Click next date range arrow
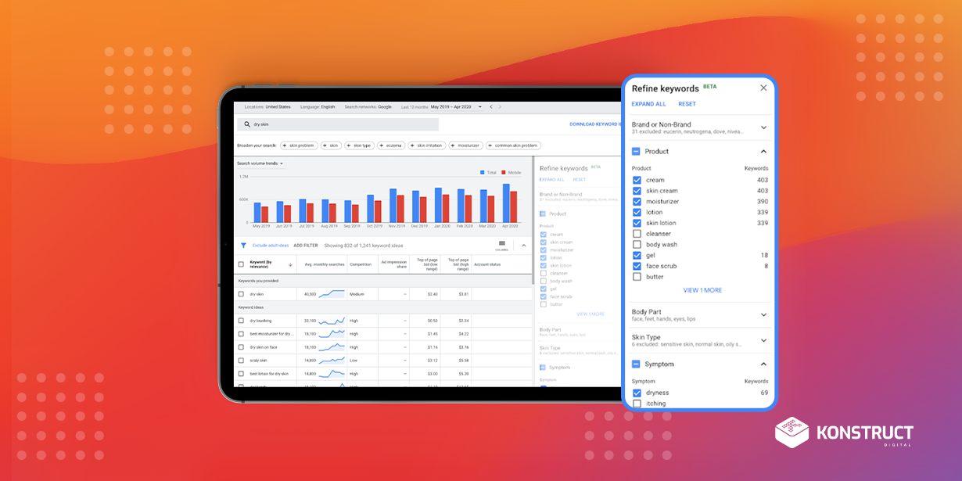Screen dimensions: 962x481 501,106
